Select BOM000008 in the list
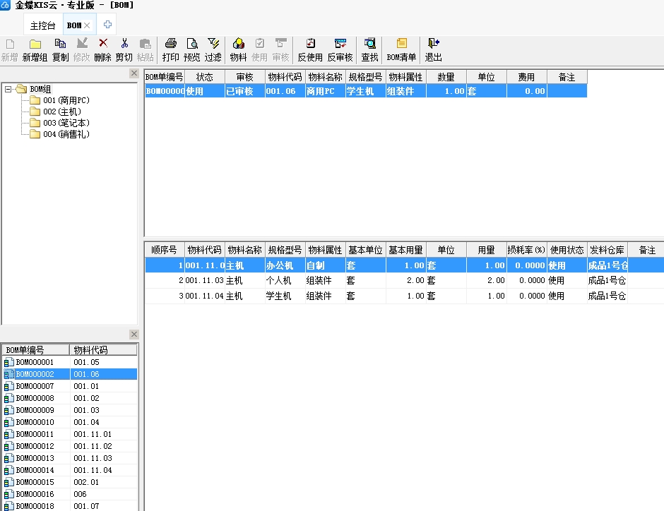The image size is (664, 511). click(70, 398)
